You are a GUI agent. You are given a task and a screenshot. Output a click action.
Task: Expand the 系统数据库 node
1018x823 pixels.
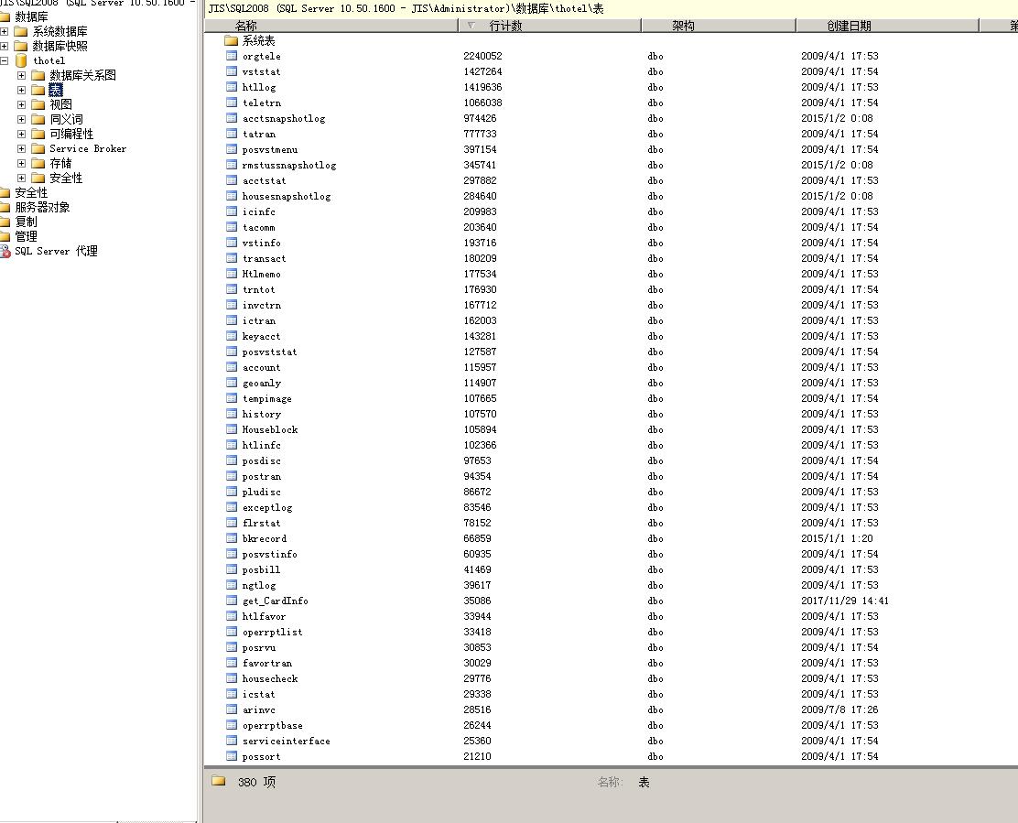pos(5,31)
